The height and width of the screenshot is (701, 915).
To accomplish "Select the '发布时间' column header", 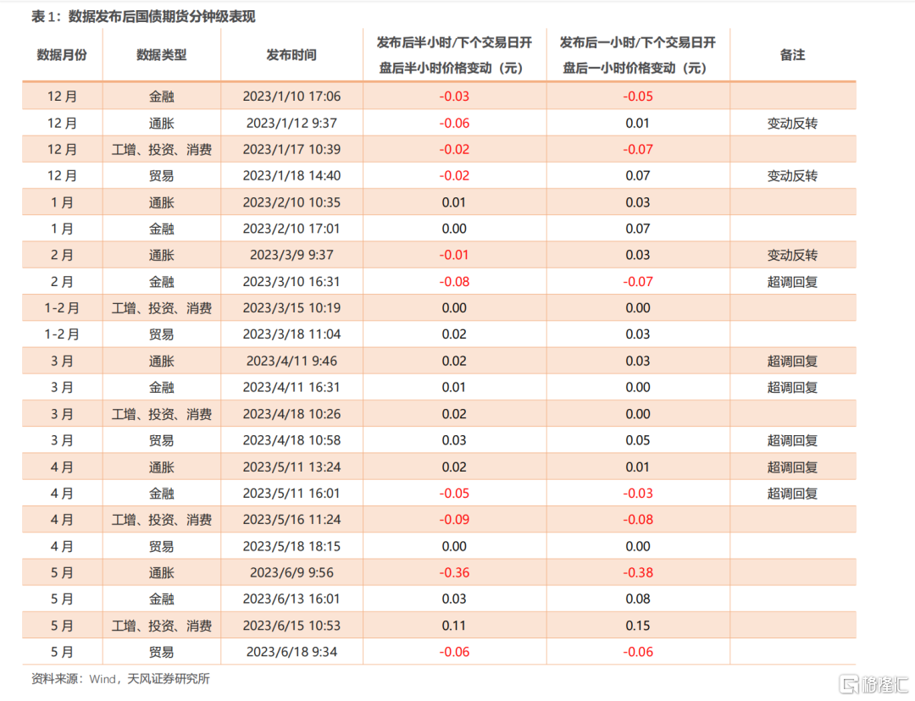I will tap(291, 55).
